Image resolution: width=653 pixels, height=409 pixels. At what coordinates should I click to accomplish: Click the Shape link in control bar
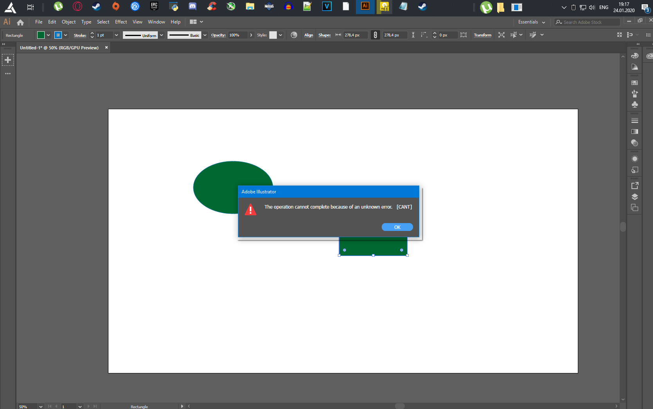tap(325, 35)
